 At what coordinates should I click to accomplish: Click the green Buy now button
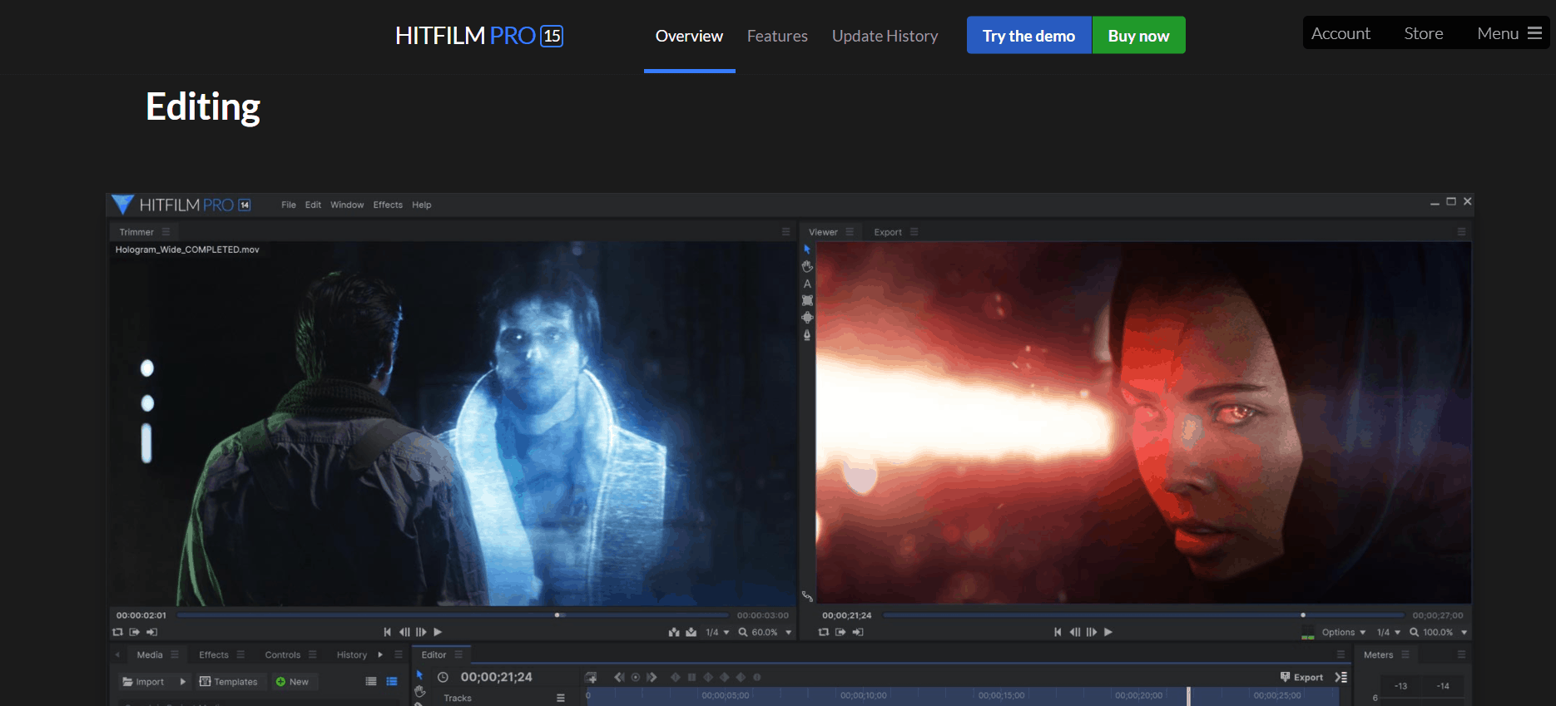[1138, 35]
